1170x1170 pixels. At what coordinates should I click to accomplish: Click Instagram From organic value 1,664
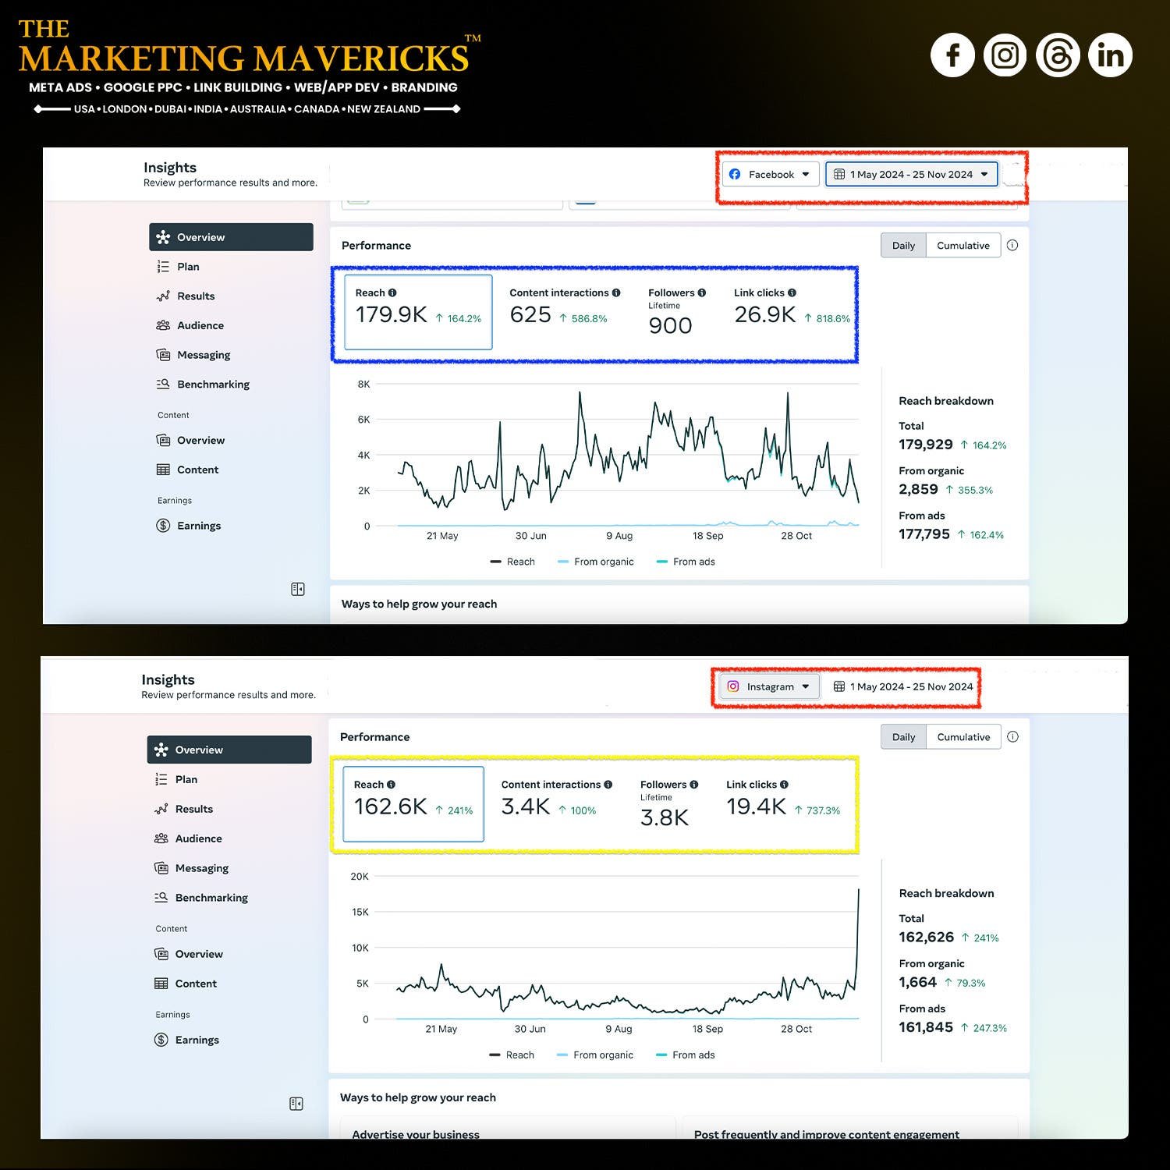pos(917,983)
